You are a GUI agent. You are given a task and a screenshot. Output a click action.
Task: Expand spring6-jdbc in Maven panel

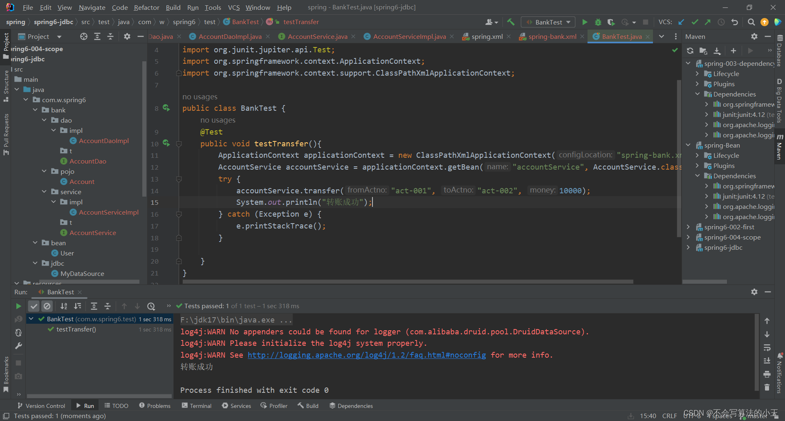pos(688,247)
